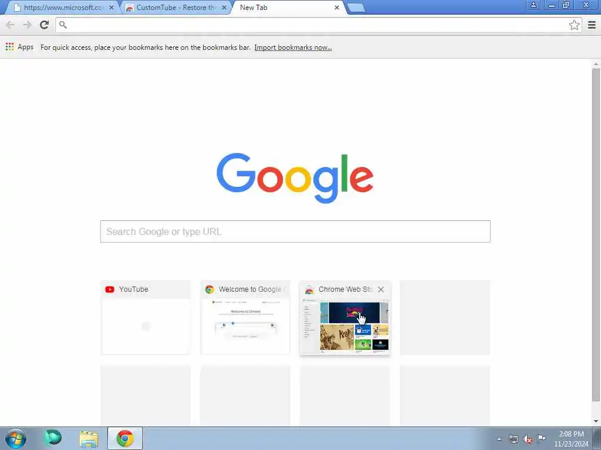Reload the current page

click(x=45, y=25)
